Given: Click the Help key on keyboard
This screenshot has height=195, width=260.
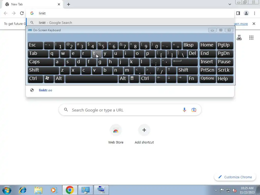Looking at the screenshot, I should pos(225,79).
